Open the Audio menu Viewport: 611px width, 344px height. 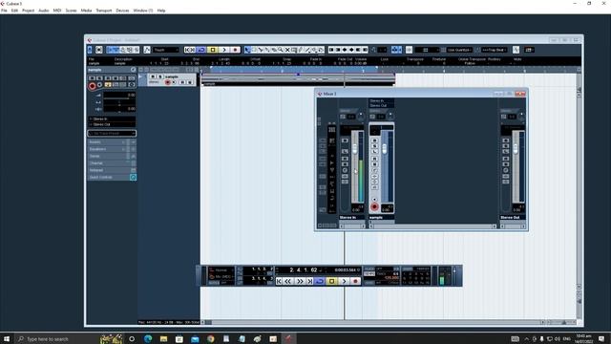pos(44,11)
